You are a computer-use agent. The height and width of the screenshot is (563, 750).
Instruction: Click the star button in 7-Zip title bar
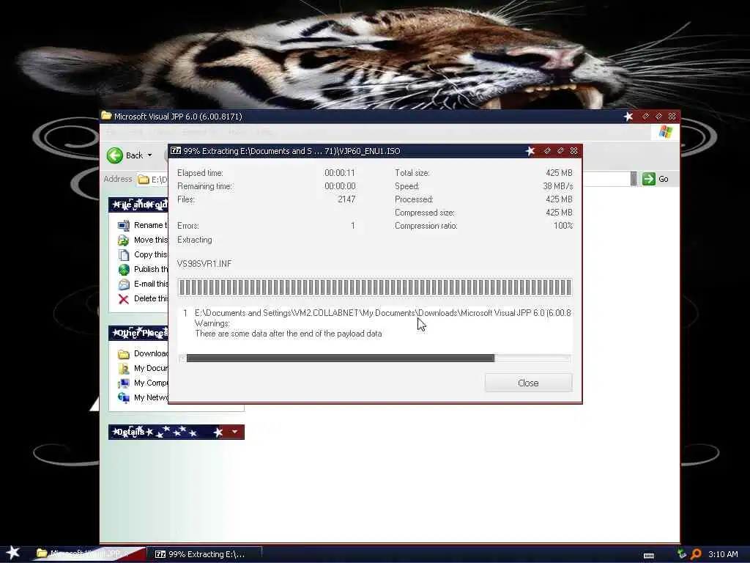[530, 151]
